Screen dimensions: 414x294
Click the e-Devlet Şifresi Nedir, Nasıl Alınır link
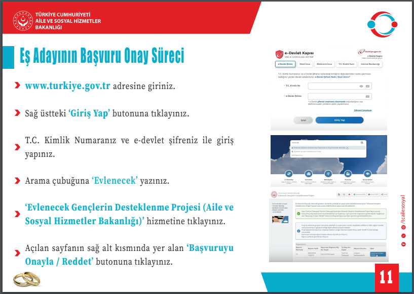click(x=332, y=77)
